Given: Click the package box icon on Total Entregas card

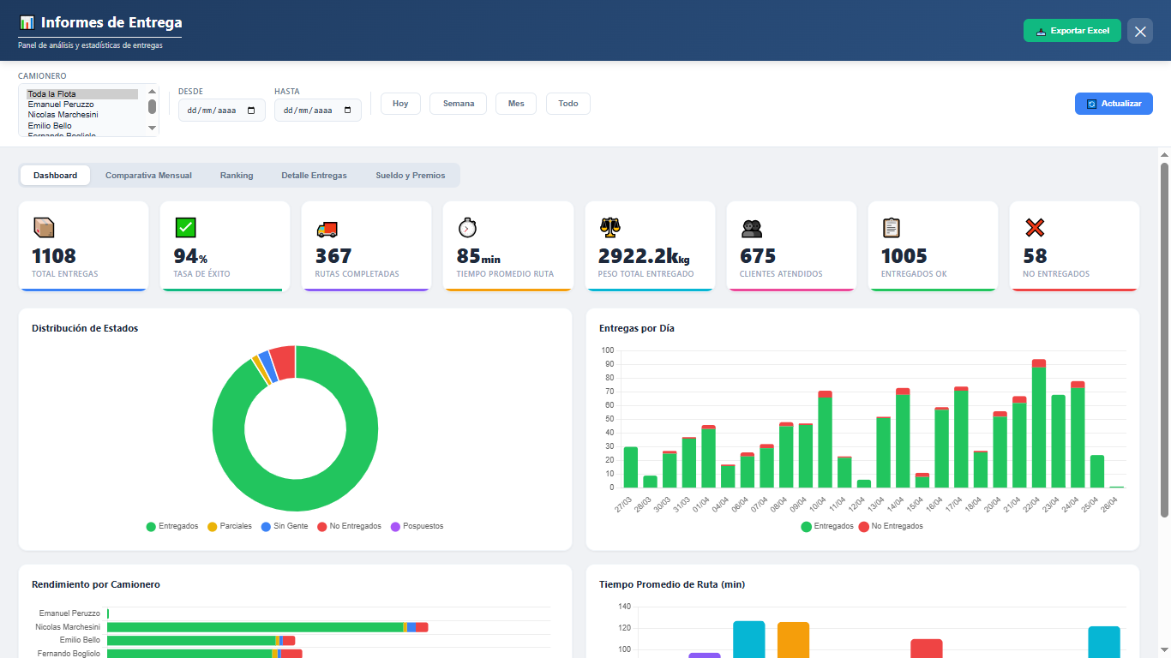Looking at the screenshot, I should pyautogui.click(x=43, y=228).
